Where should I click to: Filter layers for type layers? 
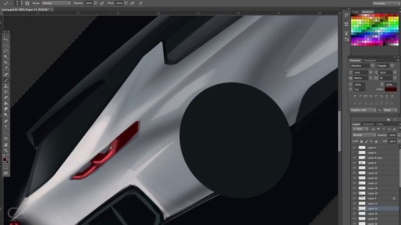coord(383,129)
